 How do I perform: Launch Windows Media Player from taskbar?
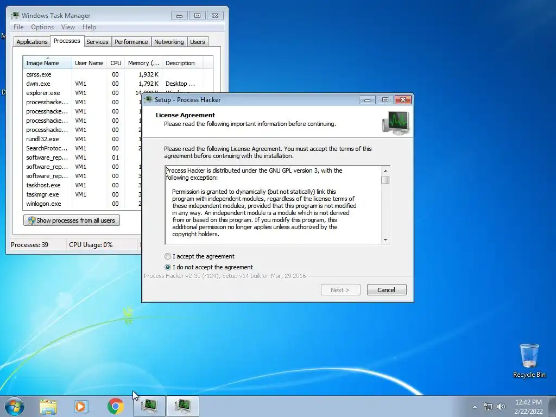(81, 406)
